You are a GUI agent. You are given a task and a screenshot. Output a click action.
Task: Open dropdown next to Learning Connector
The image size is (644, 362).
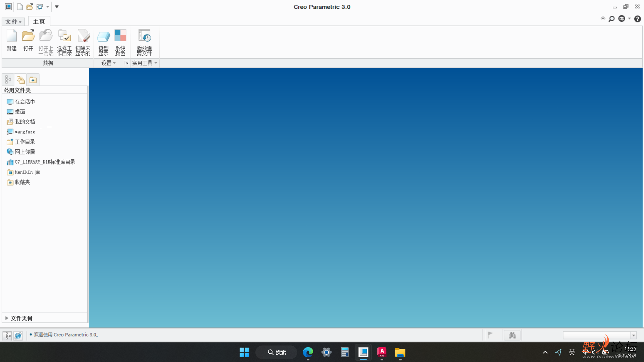[629, 19]
